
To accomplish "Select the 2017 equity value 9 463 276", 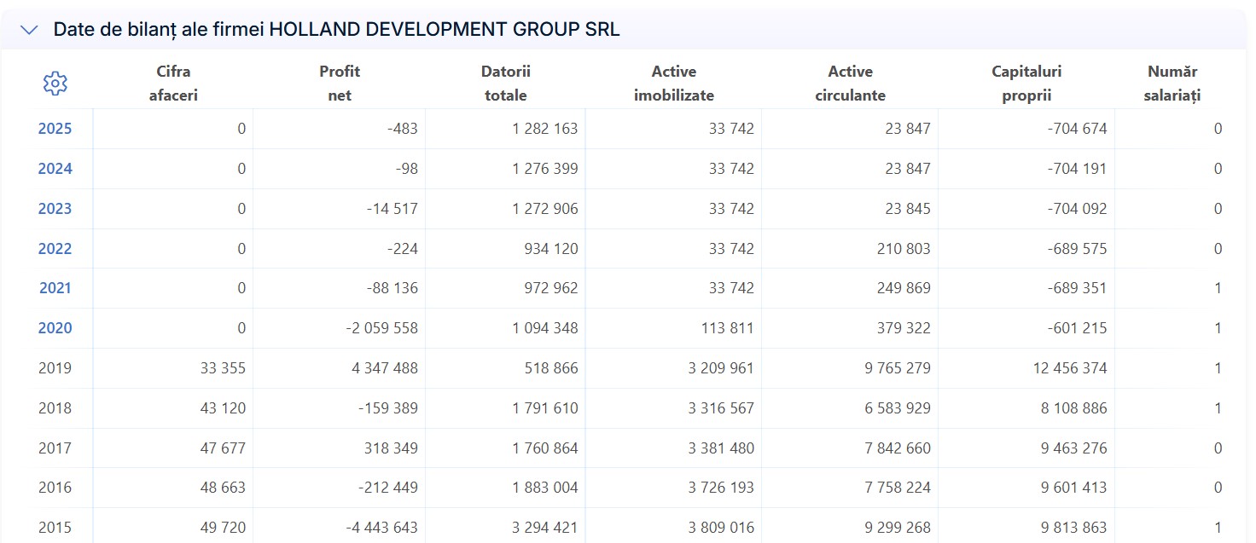I will (x=1075, y=448).
